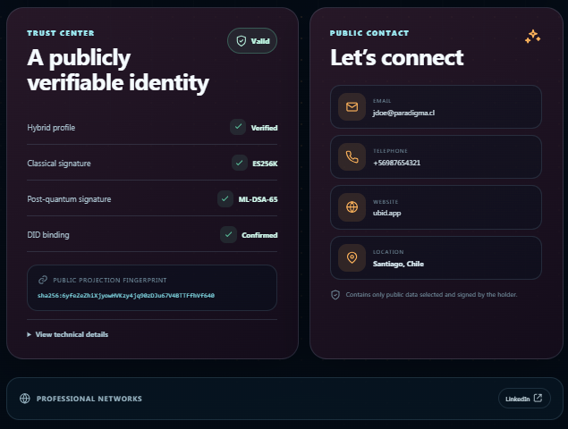The image size is (568, 429).
Task: Select the sha256 fingerprint hash text
Action: coord(126,296)
